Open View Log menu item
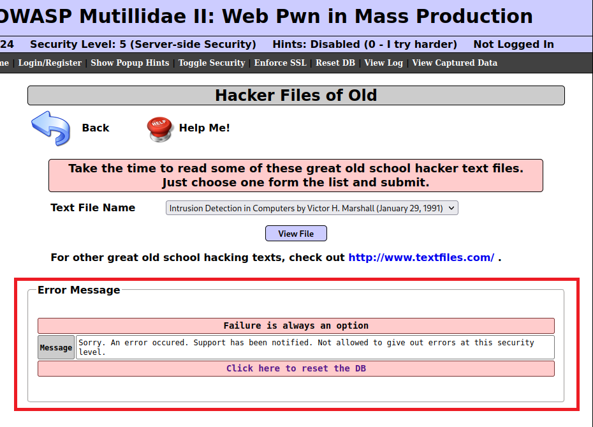 383,63
